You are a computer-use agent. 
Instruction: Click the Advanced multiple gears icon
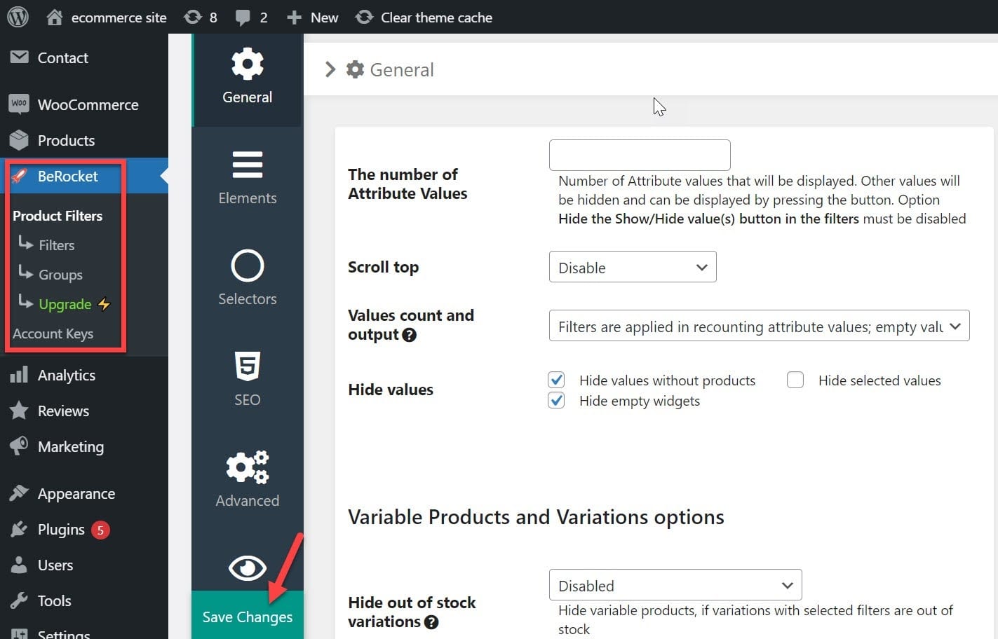click(248, 467)
